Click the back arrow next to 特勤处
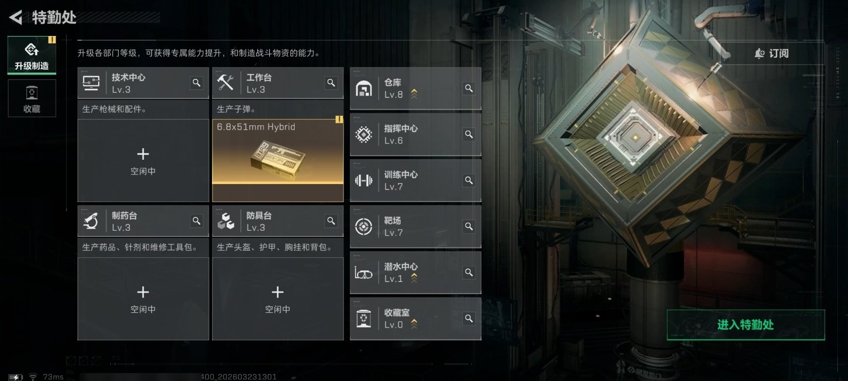Viewport: 848px width, 381px height. pyautogui.click(x=16, y=17)
